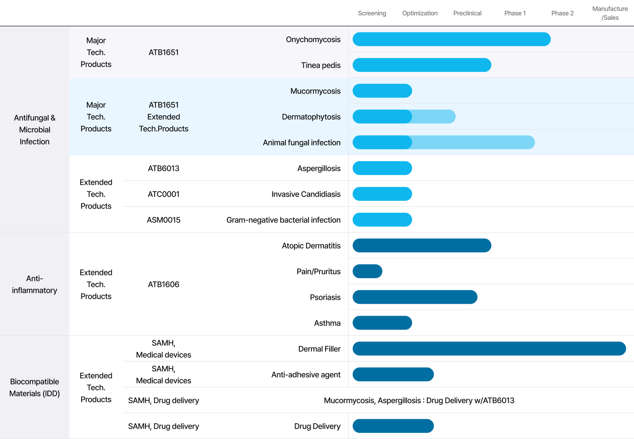Click the Optimization column header

tap(420, 13)
